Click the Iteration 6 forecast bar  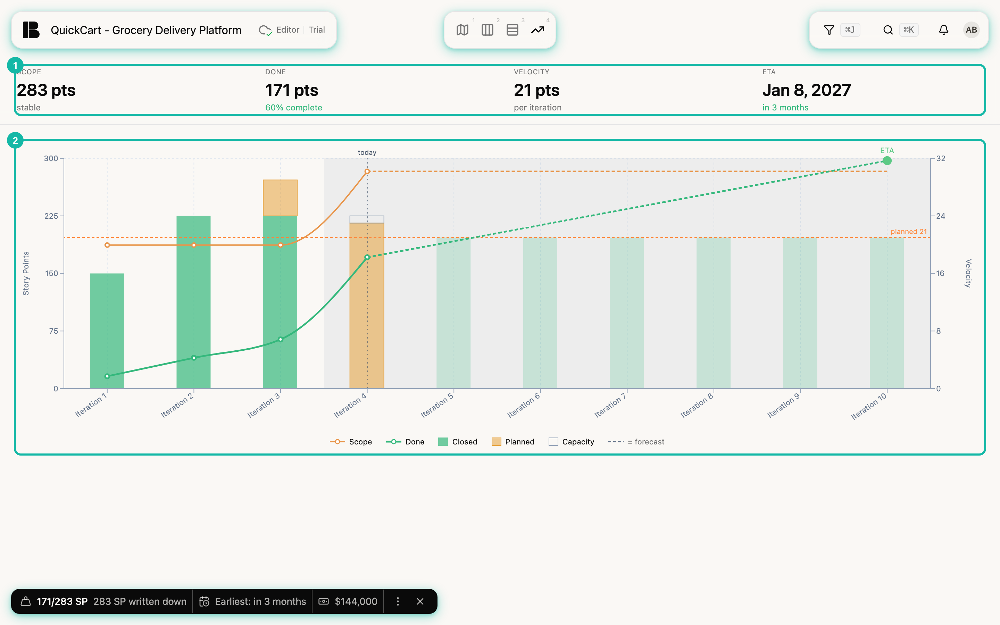pyautogui.click(x=540, y=313)
